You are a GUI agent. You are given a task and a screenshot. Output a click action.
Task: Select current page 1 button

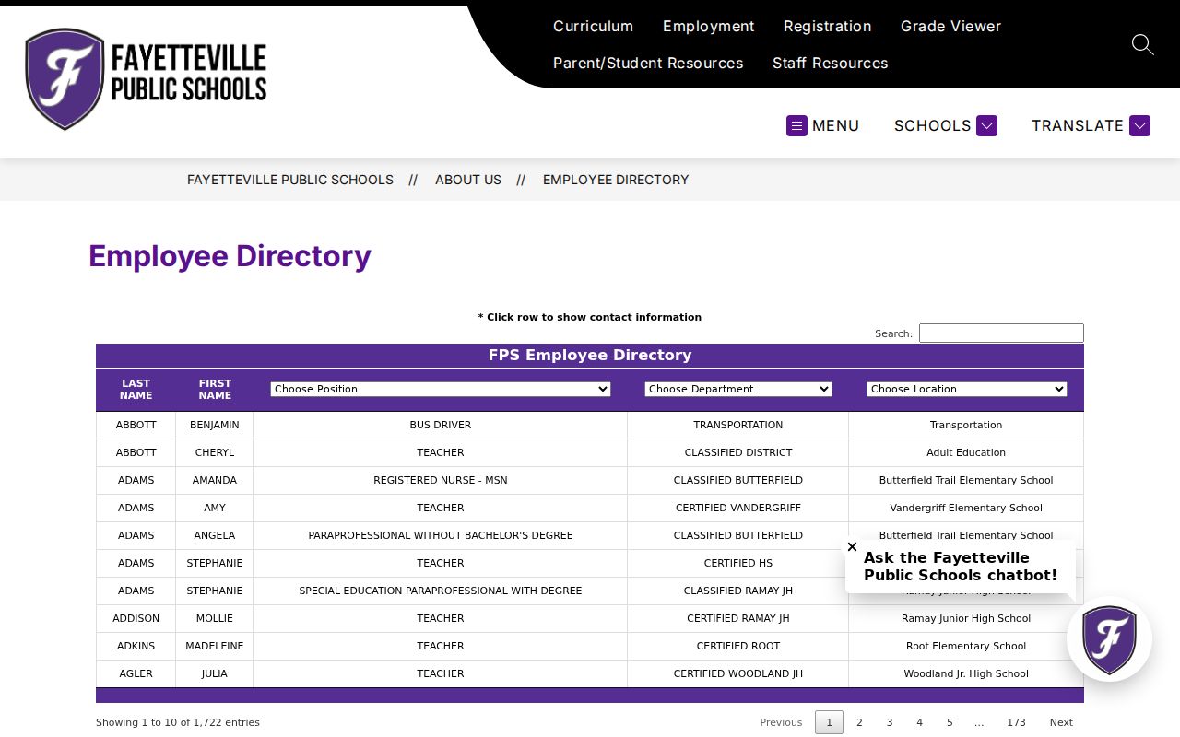click(x=829, y=722)
